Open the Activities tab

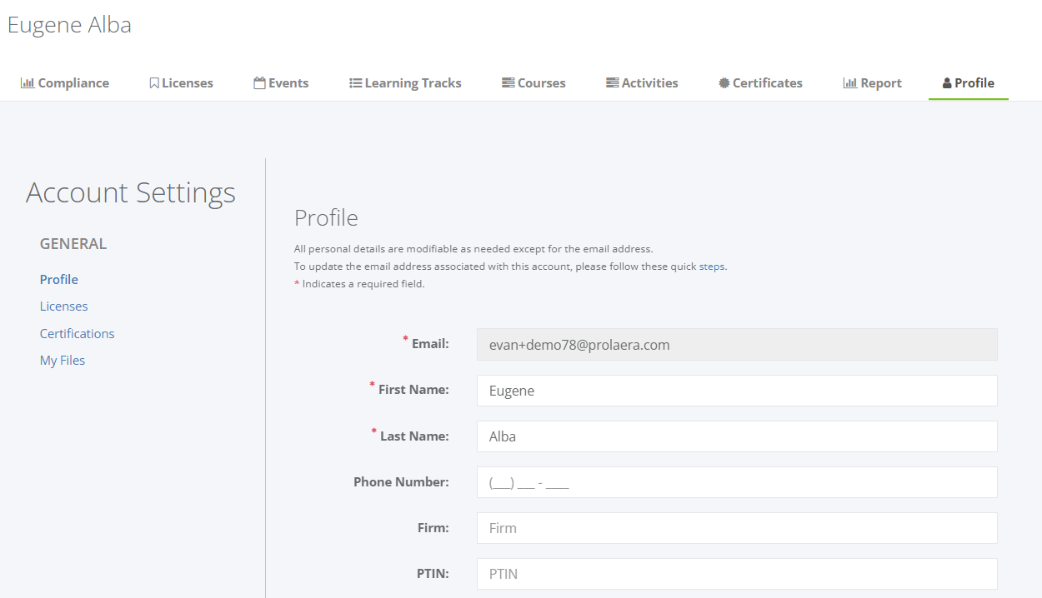(642, 83)
